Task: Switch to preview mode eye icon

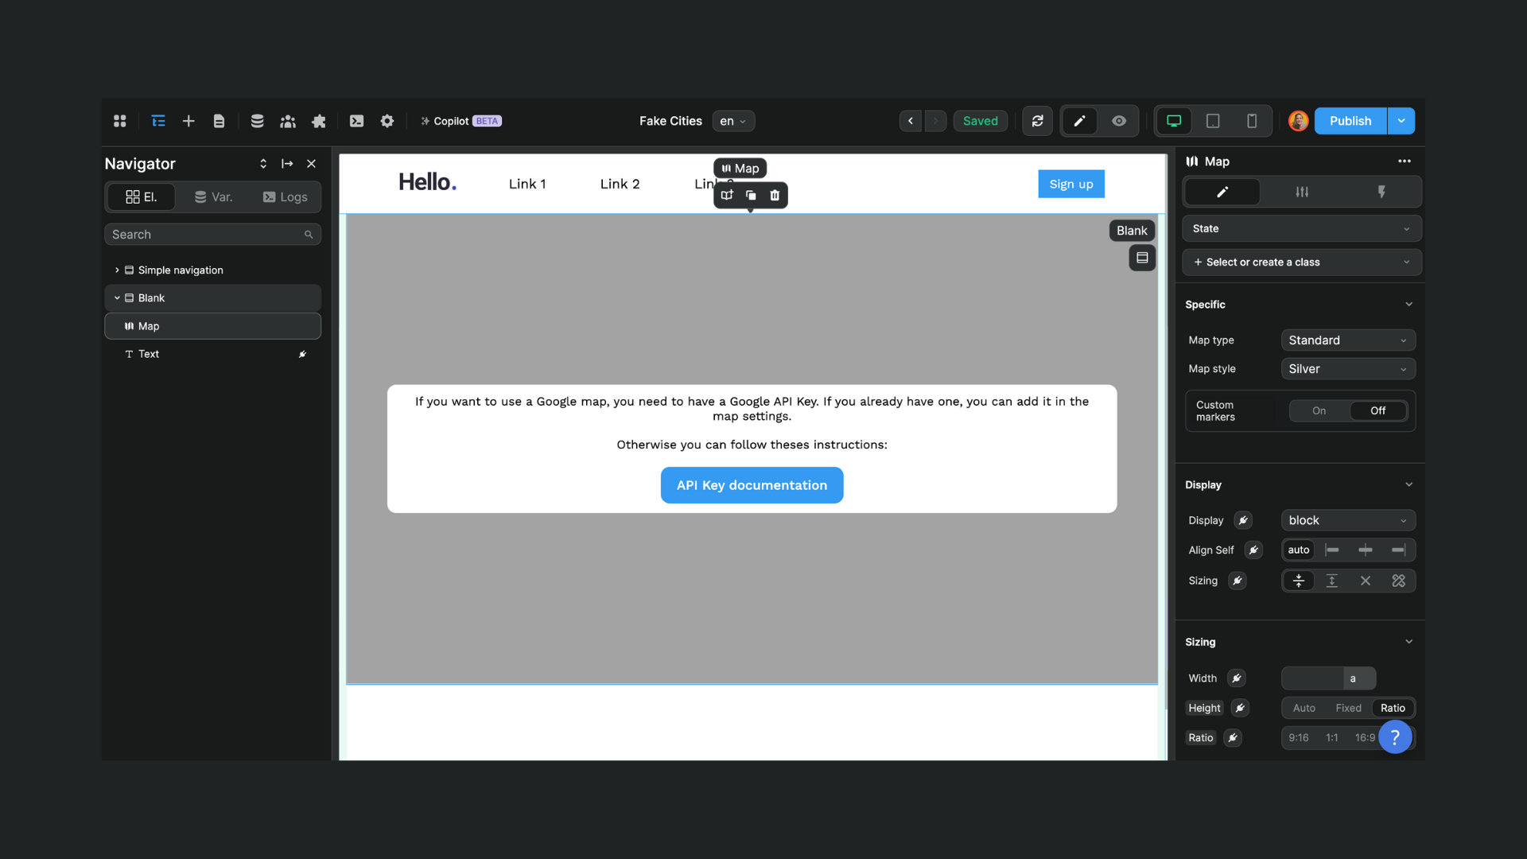Action: [1119, 121]
